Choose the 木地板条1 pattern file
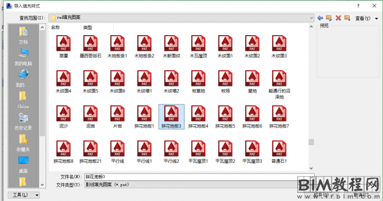383x201 pixels. (117, 47)
